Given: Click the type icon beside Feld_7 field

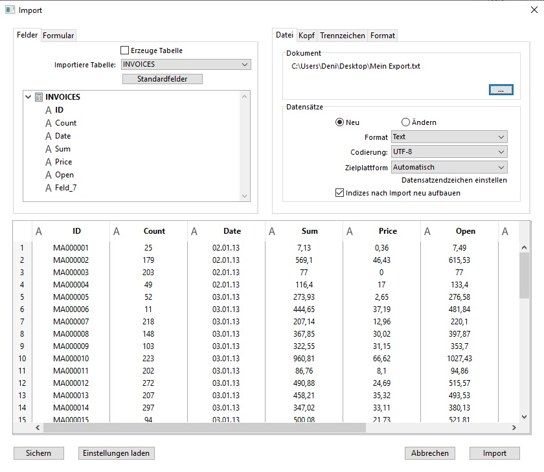Looking at the screenshot, I should [48, 188].
